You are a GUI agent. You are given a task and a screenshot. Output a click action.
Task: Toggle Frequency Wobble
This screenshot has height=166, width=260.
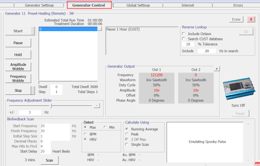coord(18,79)
